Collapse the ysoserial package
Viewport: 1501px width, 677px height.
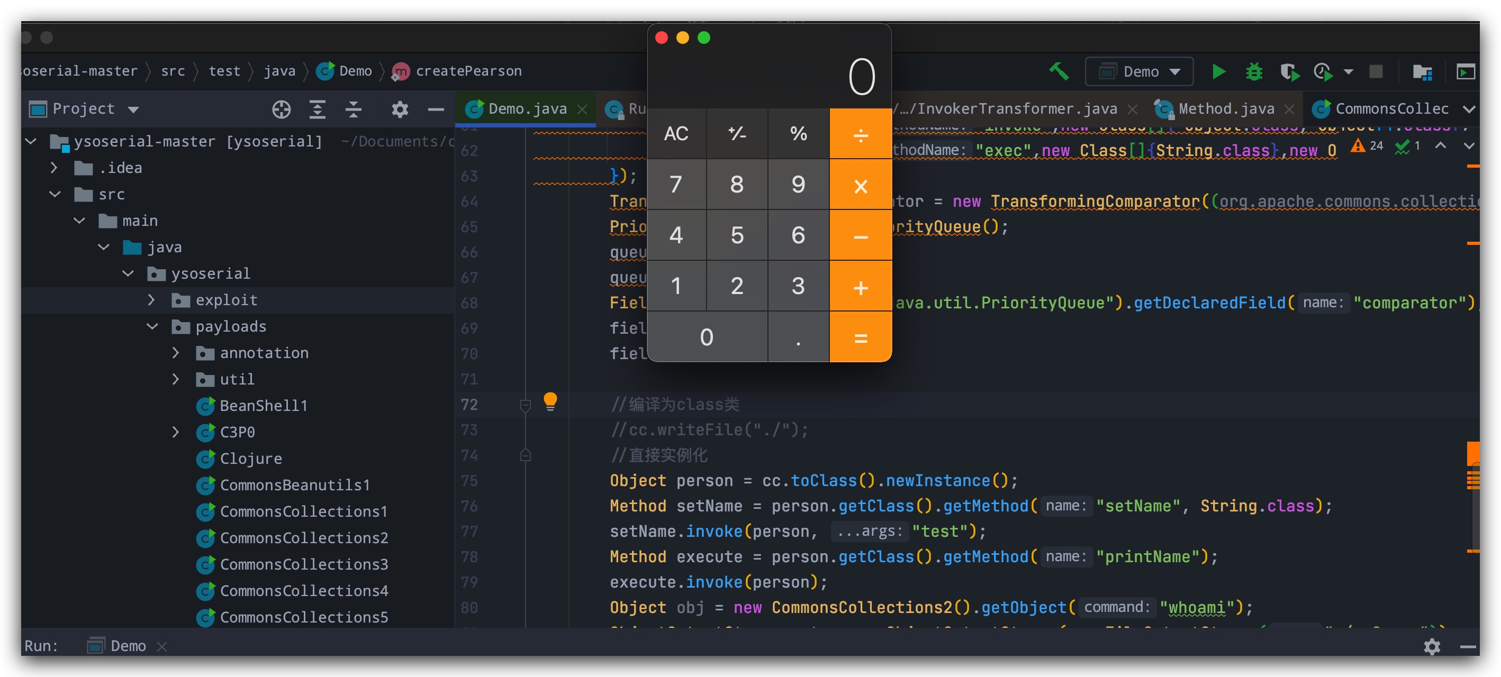click(128, 273)
